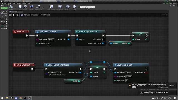This screenshot has width=178, height=100.
Task: Click the As My Save Game pin
Action: 103,43
